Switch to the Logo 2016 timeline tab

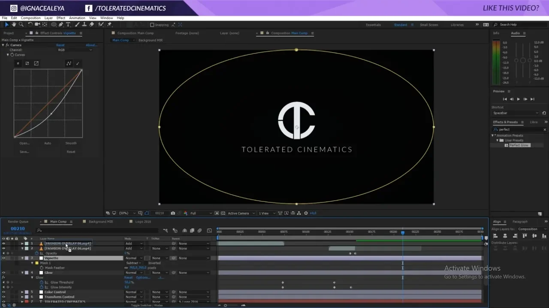click(143, 222)
